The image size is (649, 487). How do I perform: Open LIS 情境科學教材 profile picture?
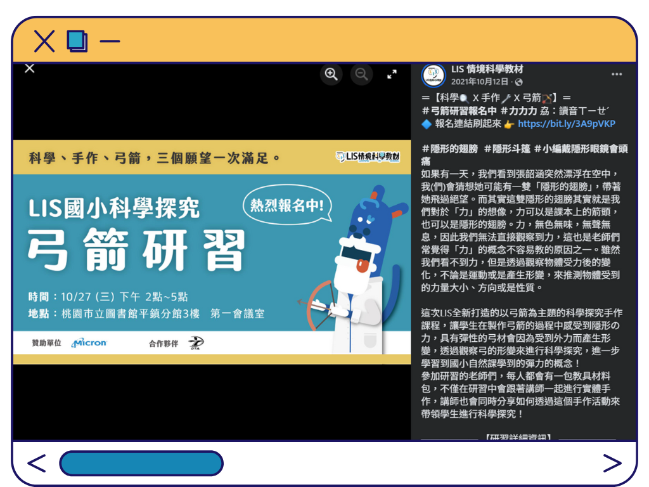[x=434, y=75]
